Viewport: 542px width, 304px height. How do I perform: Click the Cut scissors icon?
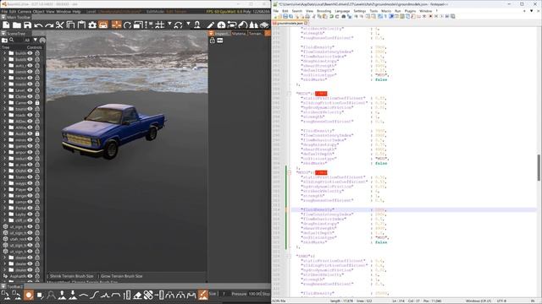pyautogui.click(x=60, y=25)
